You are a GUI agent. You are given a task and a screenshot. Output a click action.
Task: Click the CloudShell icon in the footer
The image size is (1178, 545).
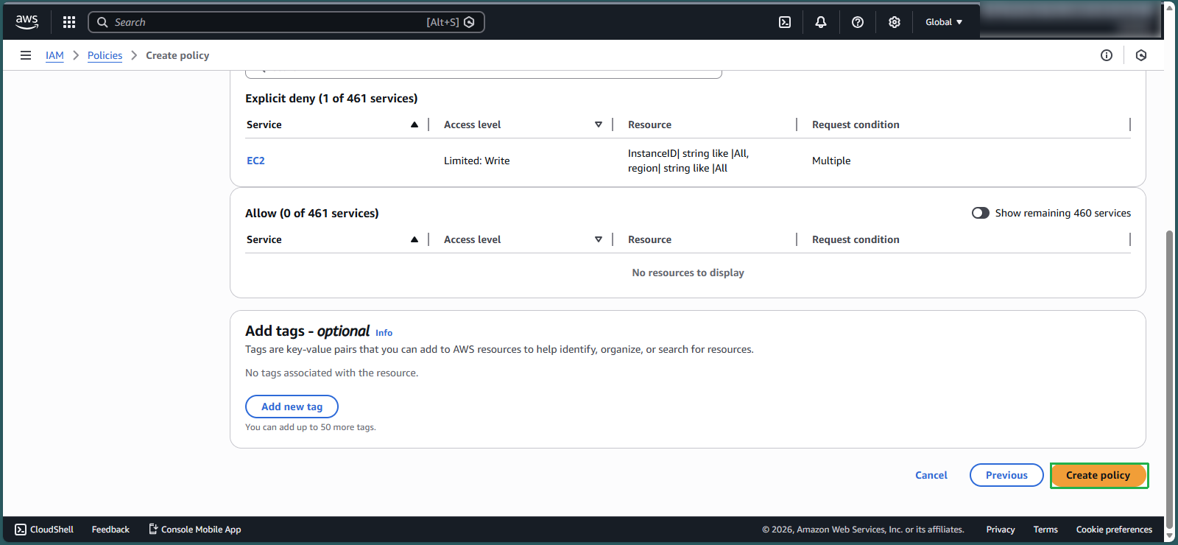21,530
